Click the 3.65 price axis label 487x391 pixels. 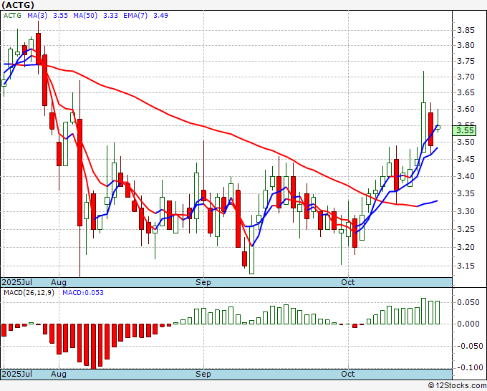[466, 92]
